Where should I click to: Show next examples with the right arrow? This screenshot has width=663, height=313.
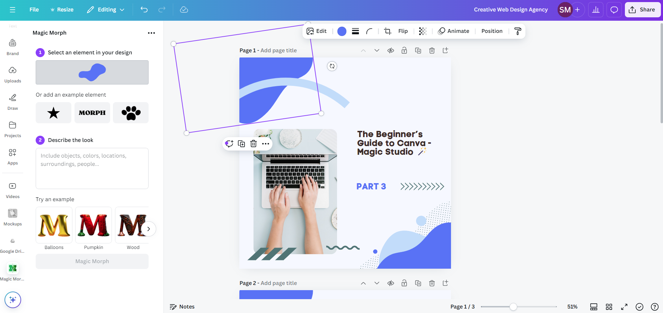pos(149,229)
